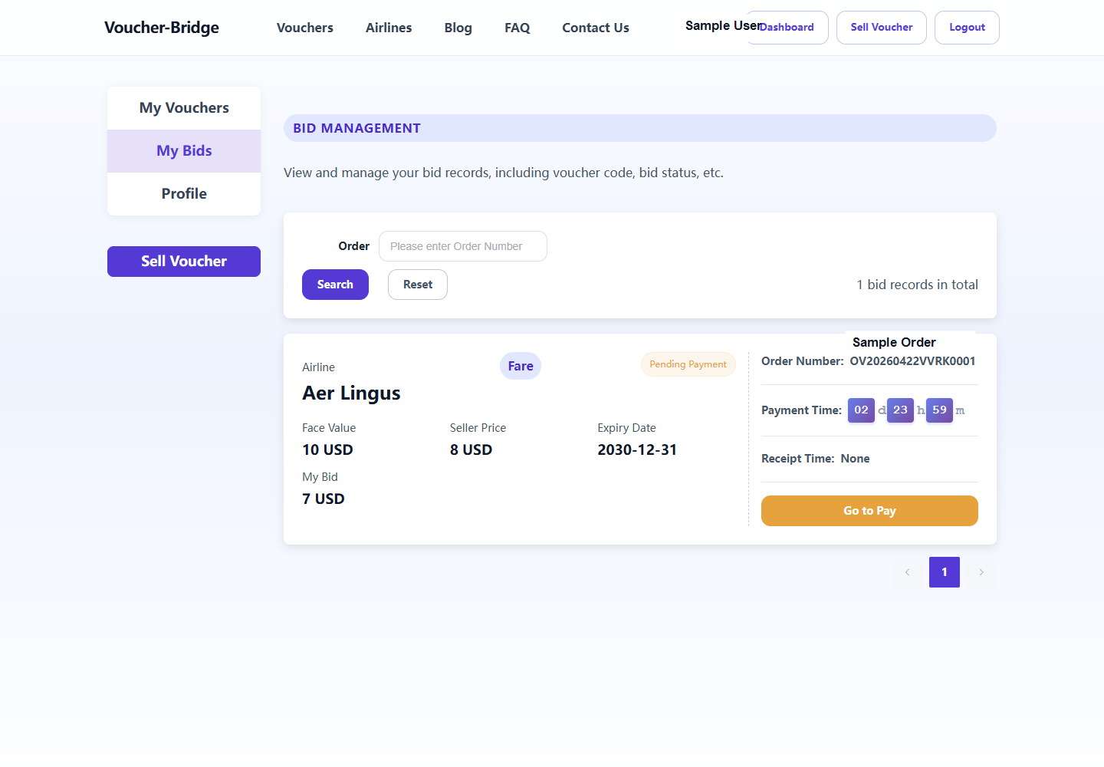
Task: Select My Vouchers in the sidebar
Action: (184, 108)
